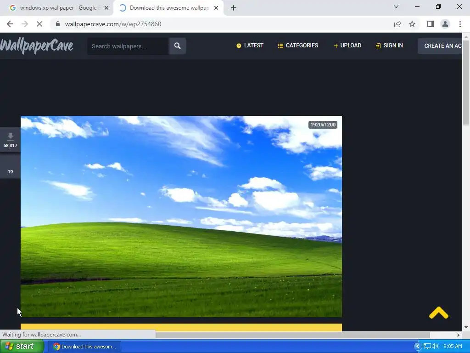470x353 pixels.
Task: Open the browser side panel
Action: coord(431,24)
